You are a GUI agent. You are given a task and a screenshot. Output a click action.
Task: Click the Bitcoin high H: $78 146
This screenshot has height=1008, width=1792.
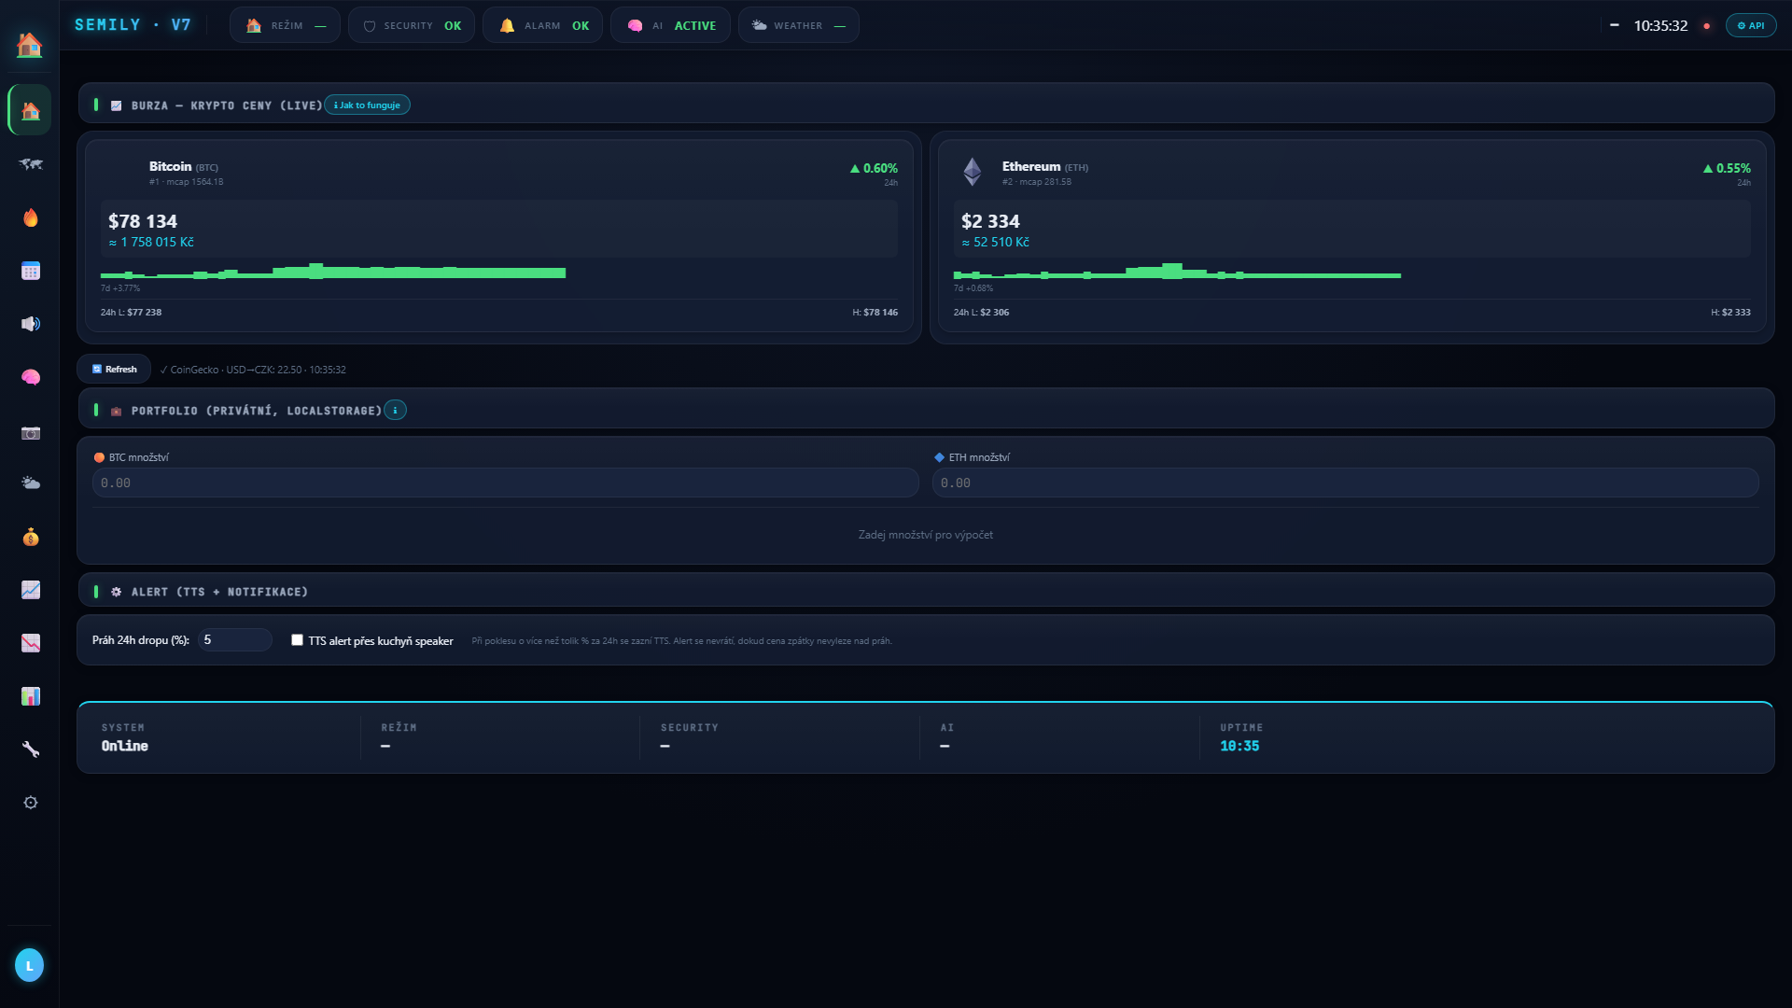click(875, 313)
